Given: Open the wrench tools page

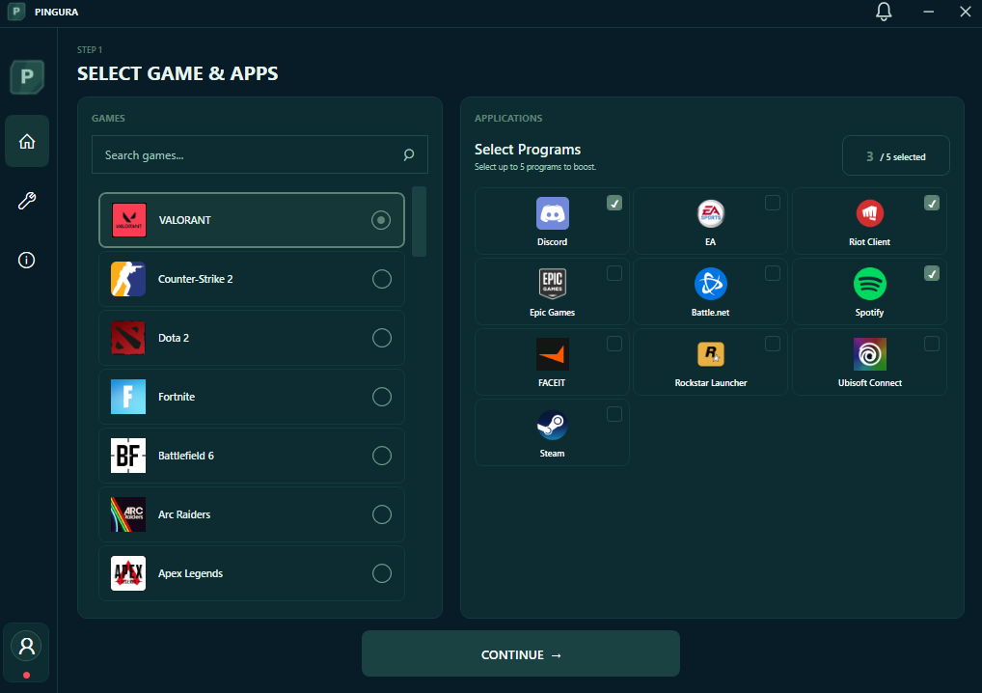Looking at the screenshot, I should pos(27,201).
